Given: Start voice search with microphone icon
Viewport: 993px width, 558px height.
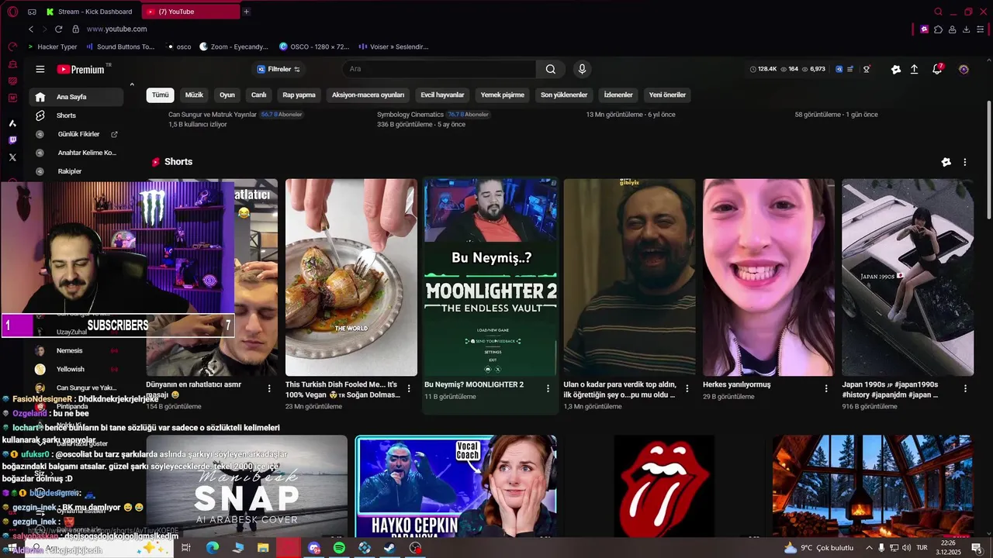Looking at the screenshot, I should pyautogui.click(x=582, y=69).
